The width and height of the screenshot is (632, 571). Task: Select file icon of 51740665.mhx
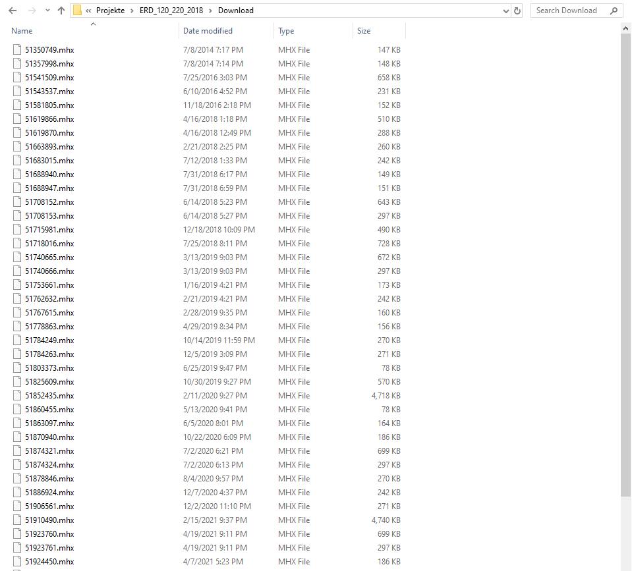17,257
